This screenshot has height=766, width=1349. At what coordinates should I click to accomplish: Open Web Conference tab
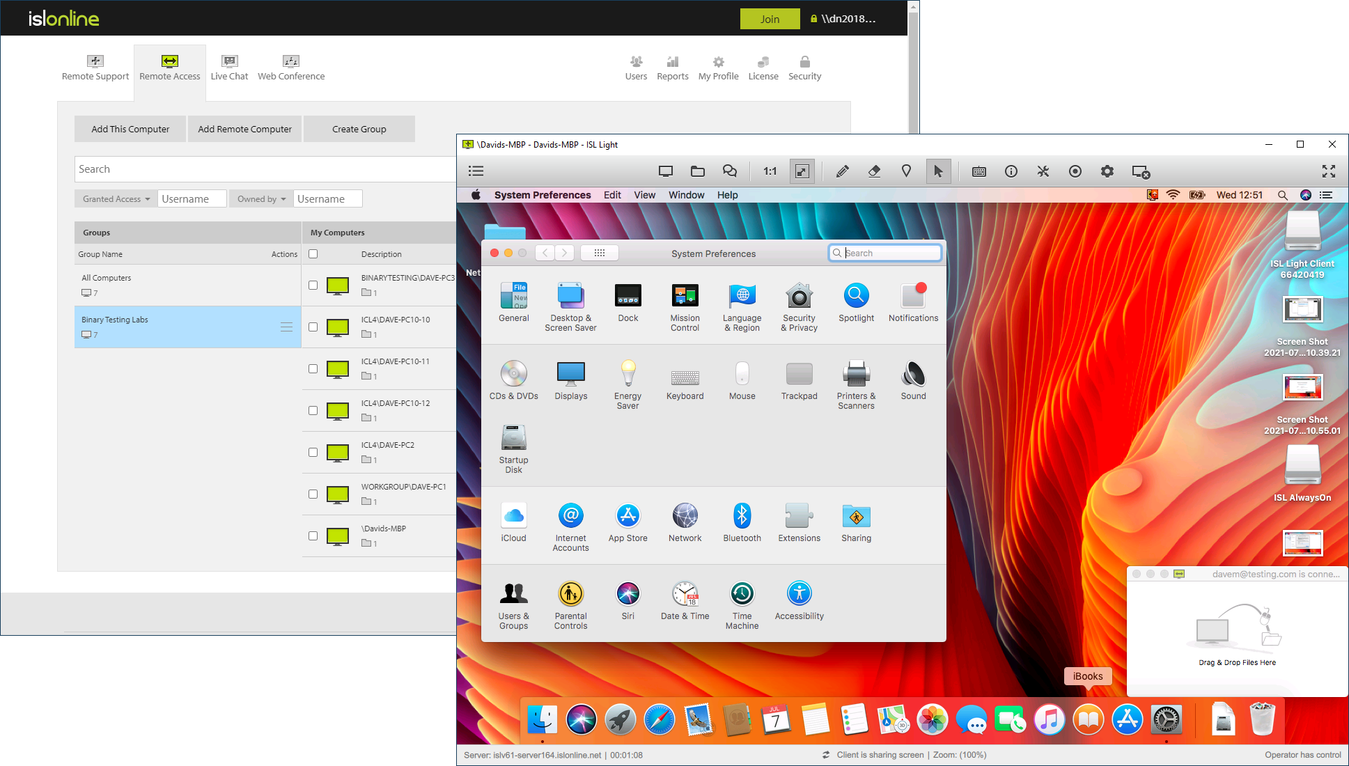(291, 68)
